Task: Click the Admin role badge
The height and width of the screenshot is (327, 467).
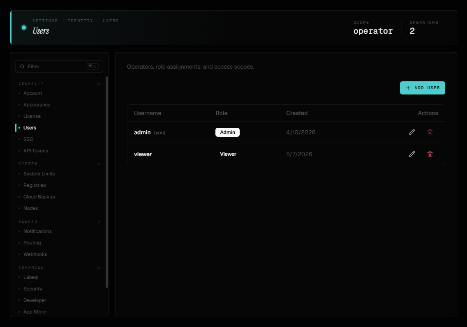Action: tap(227, 132)
